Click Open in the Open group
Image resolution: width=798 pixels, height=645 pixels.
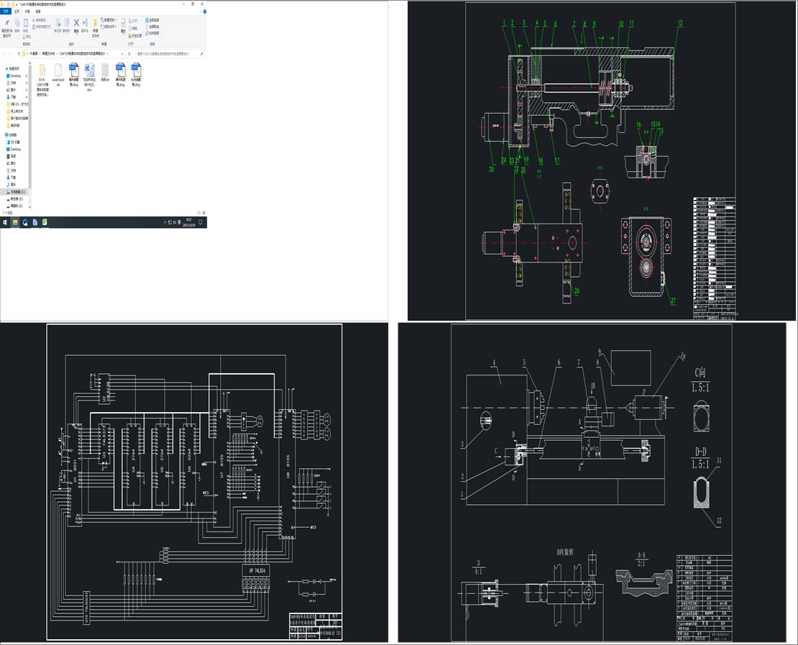coord(134,21)
